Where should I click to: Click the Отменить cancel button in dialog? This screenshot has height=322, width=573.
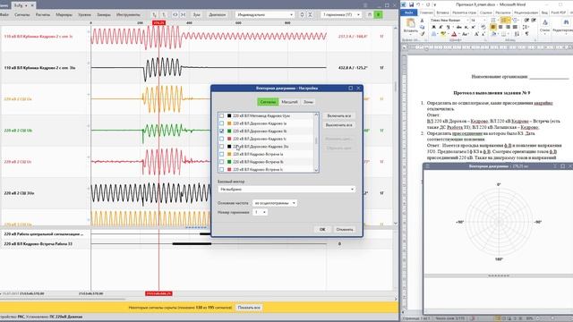(x=345, y=229)
